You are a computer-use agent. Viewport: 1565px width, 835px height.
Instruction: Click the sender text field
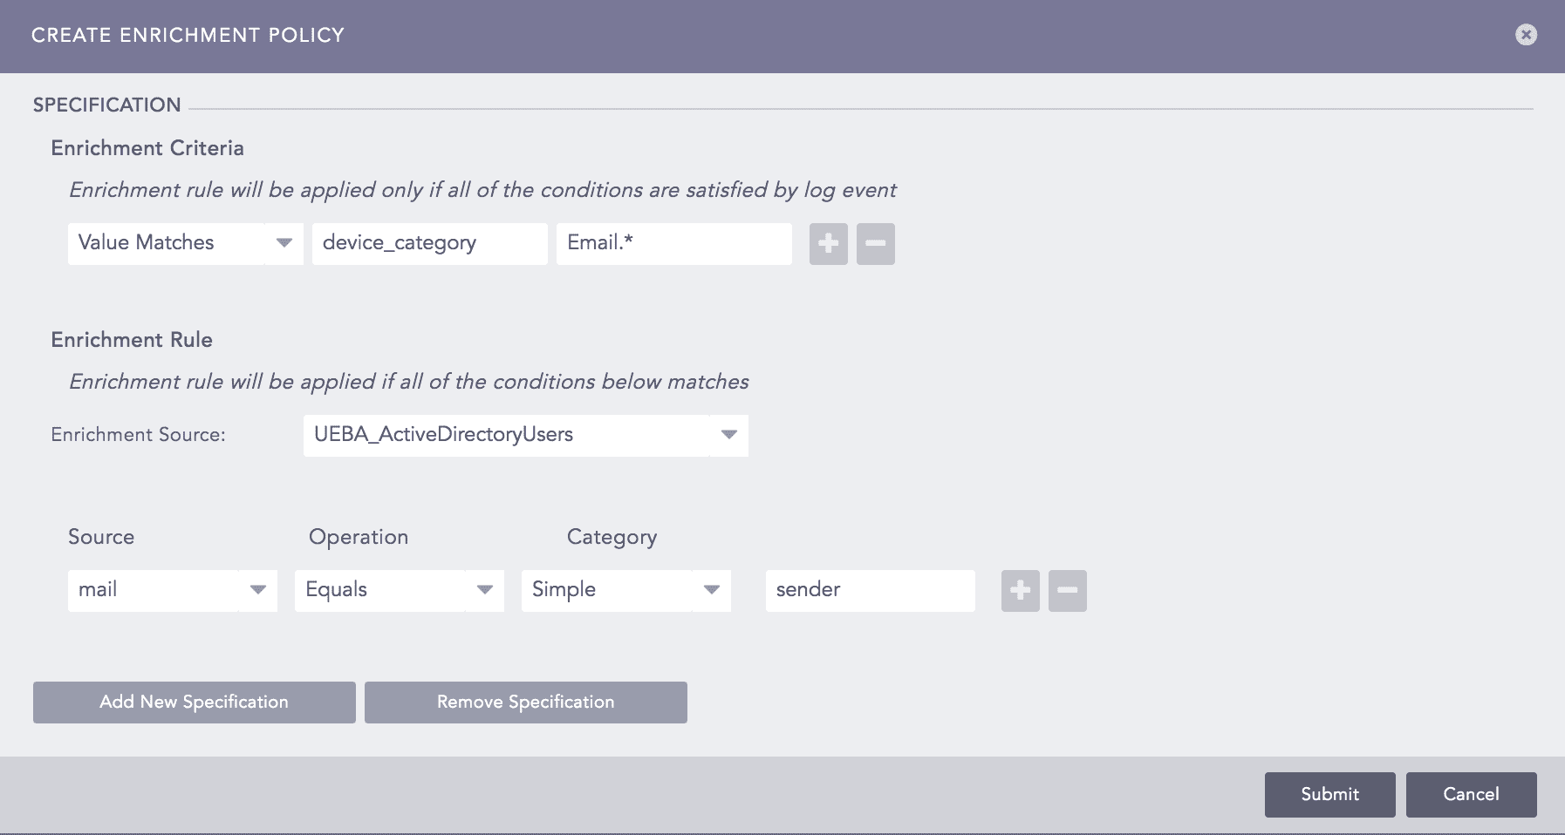point(870,590)
